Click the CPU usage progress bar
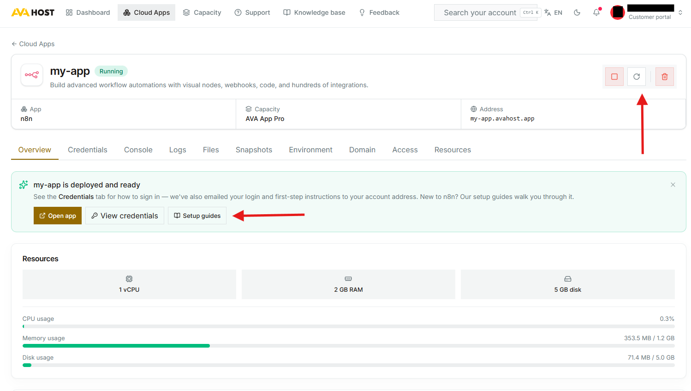691x391 pixels. (x=348, y=326)
